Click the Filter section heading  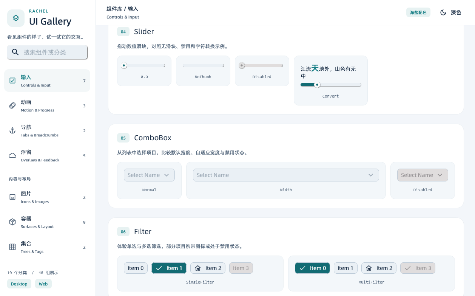143,232
